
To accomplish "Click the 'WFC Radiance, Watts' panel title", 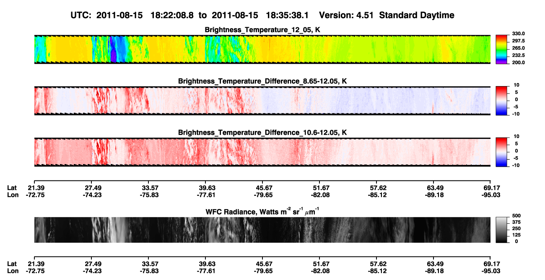I will tap(262, 211).
